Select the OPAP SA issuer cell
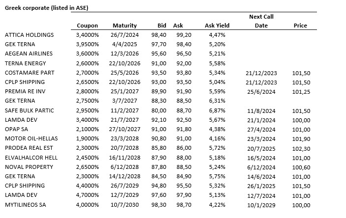Screen dimensions: 346x218 [17, 130]
